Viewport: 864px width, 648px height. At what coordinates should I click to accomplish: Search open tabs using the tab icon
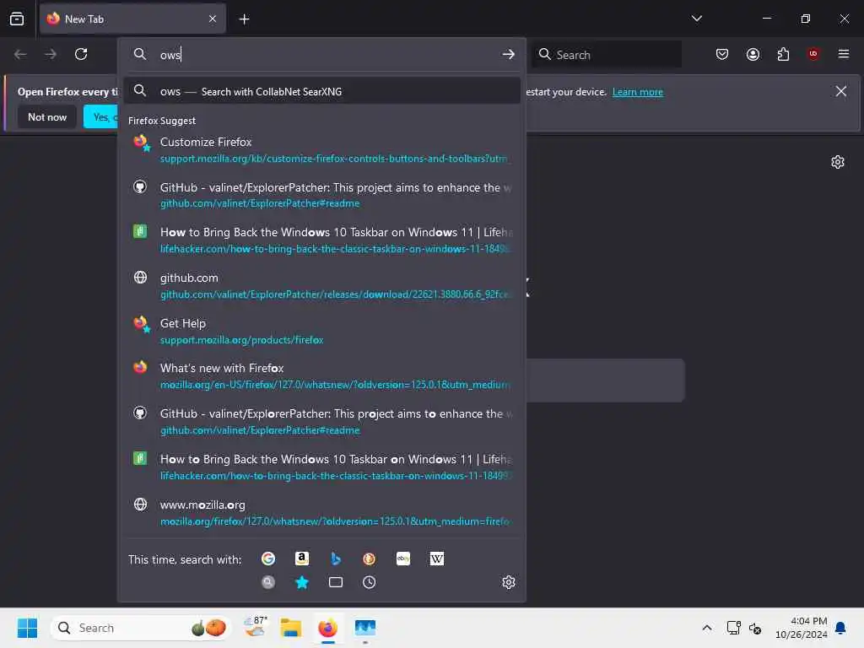click(x=336, y=582)
